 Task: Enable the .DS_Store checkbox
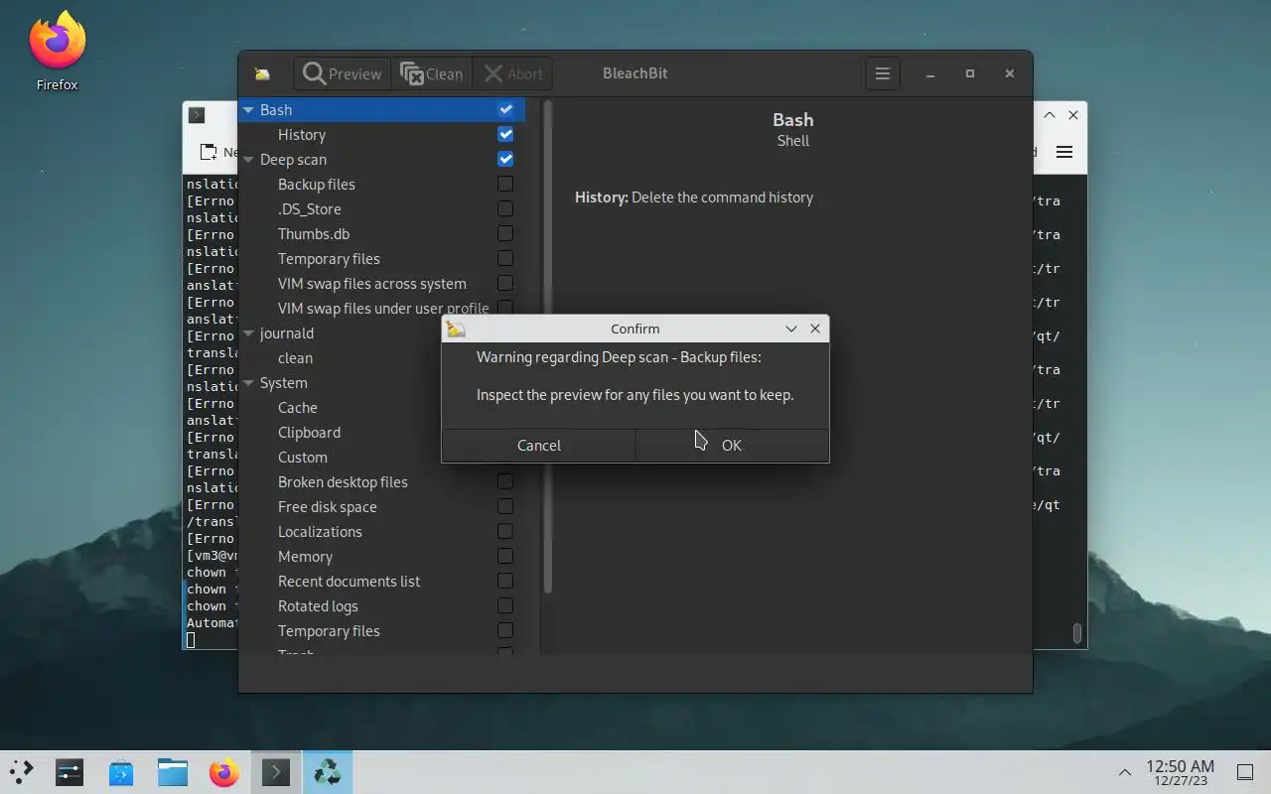pyautogui.click(x=505, y=208)
